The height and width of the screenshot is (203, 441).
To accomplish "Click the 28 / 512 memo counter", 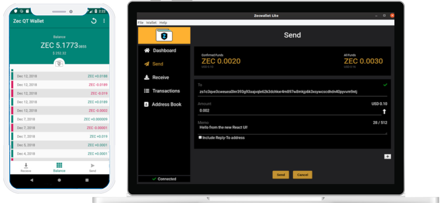I will (380, 123).
